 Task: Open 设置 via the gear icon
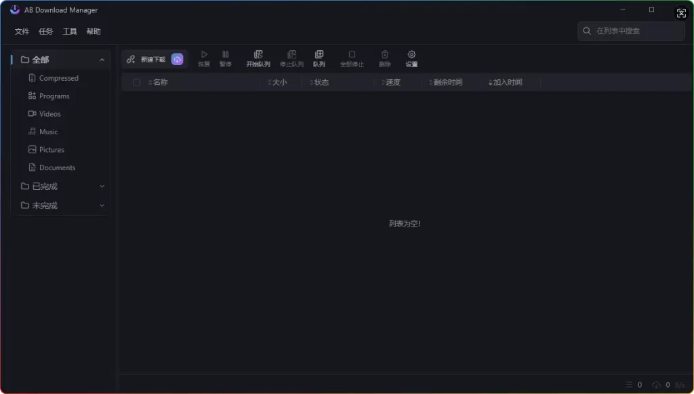(x=411, y=58)
